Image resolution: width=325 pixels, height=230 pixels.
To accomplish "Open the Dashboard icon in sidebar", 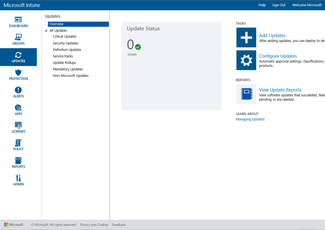I will point(18,19).
